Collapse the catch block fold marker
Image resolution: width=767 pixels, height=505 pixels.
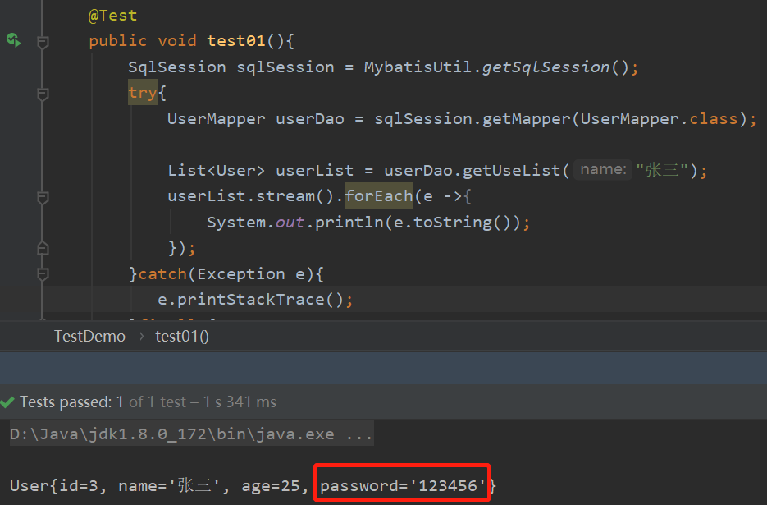click(43, 273)
